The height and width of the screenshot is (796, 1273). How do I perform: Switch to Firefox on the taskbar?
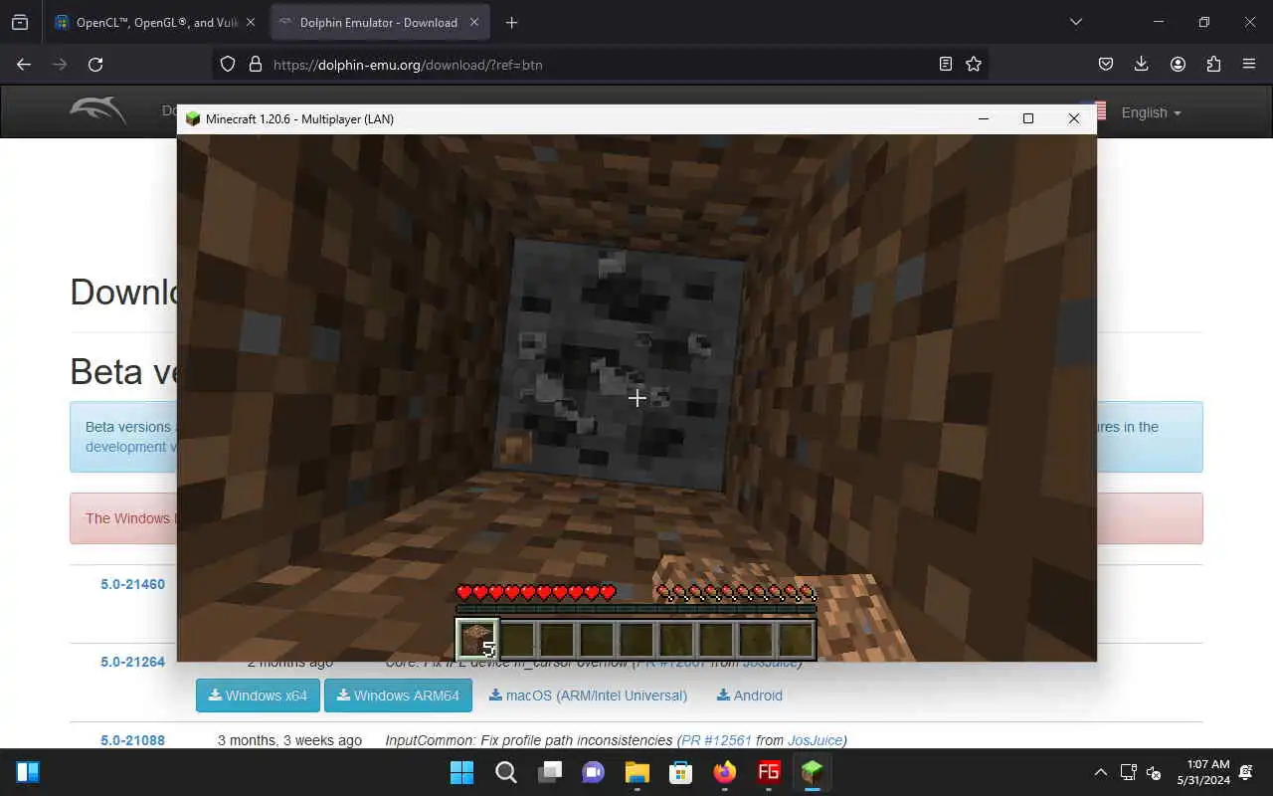(x=724, y=772)
